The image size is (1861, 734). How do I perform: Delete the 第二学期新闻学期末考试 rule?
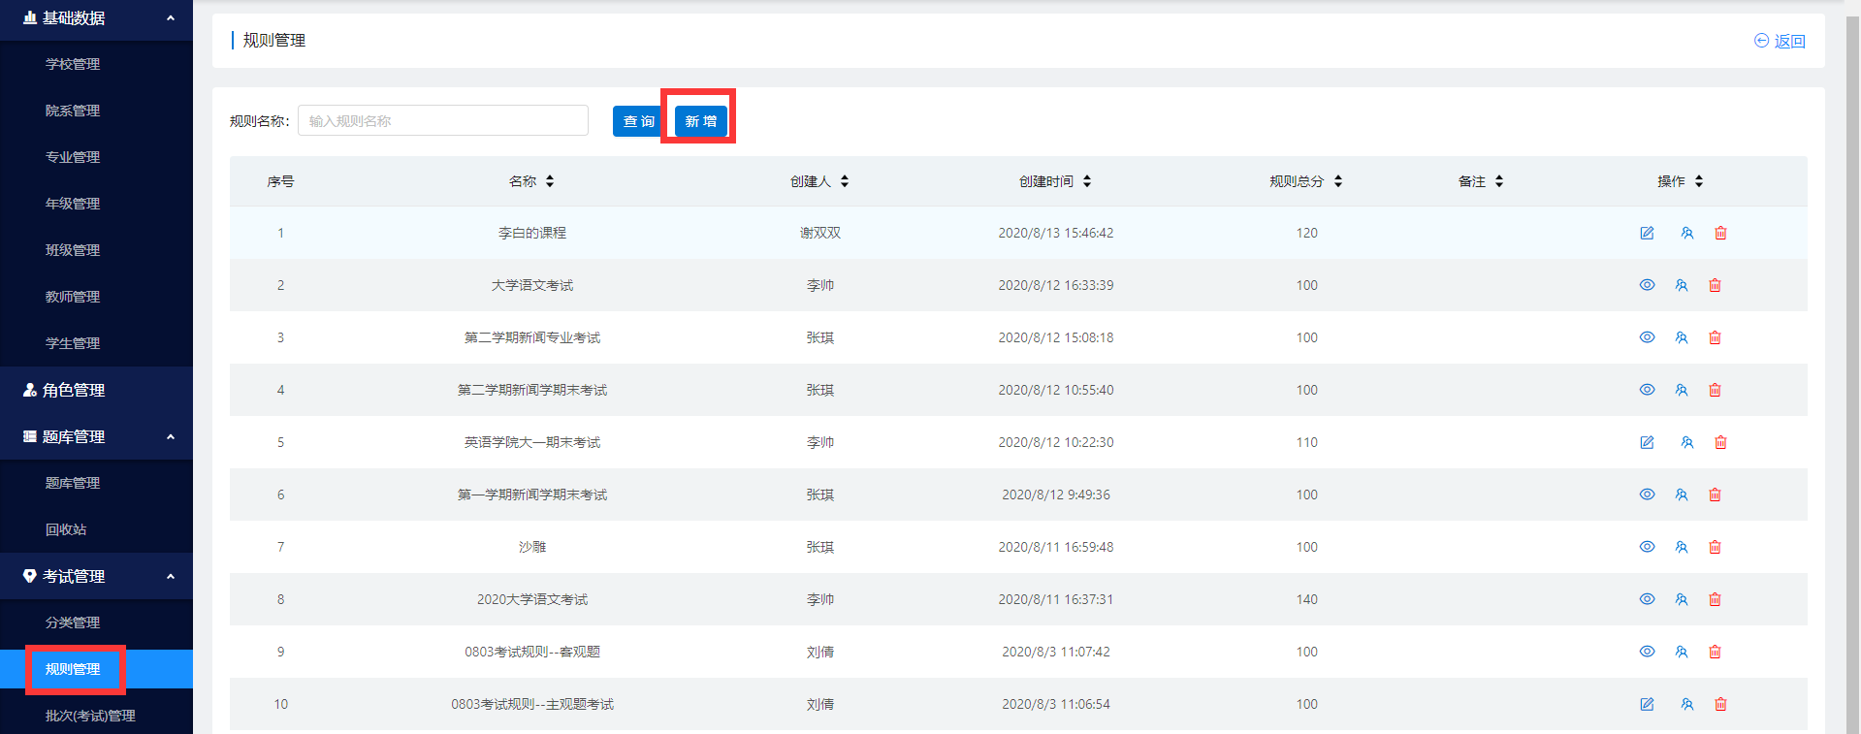coord(1715,390)
